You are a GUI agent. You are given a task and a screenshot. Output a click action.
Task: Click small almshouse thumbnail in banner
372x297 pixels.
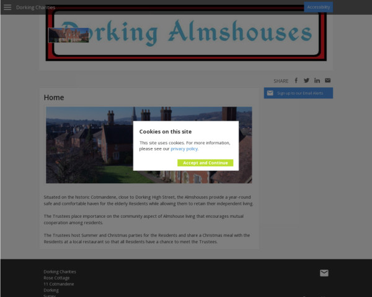(x=69, y=35)
